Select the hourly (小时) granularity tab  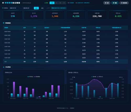click(52, 3)
